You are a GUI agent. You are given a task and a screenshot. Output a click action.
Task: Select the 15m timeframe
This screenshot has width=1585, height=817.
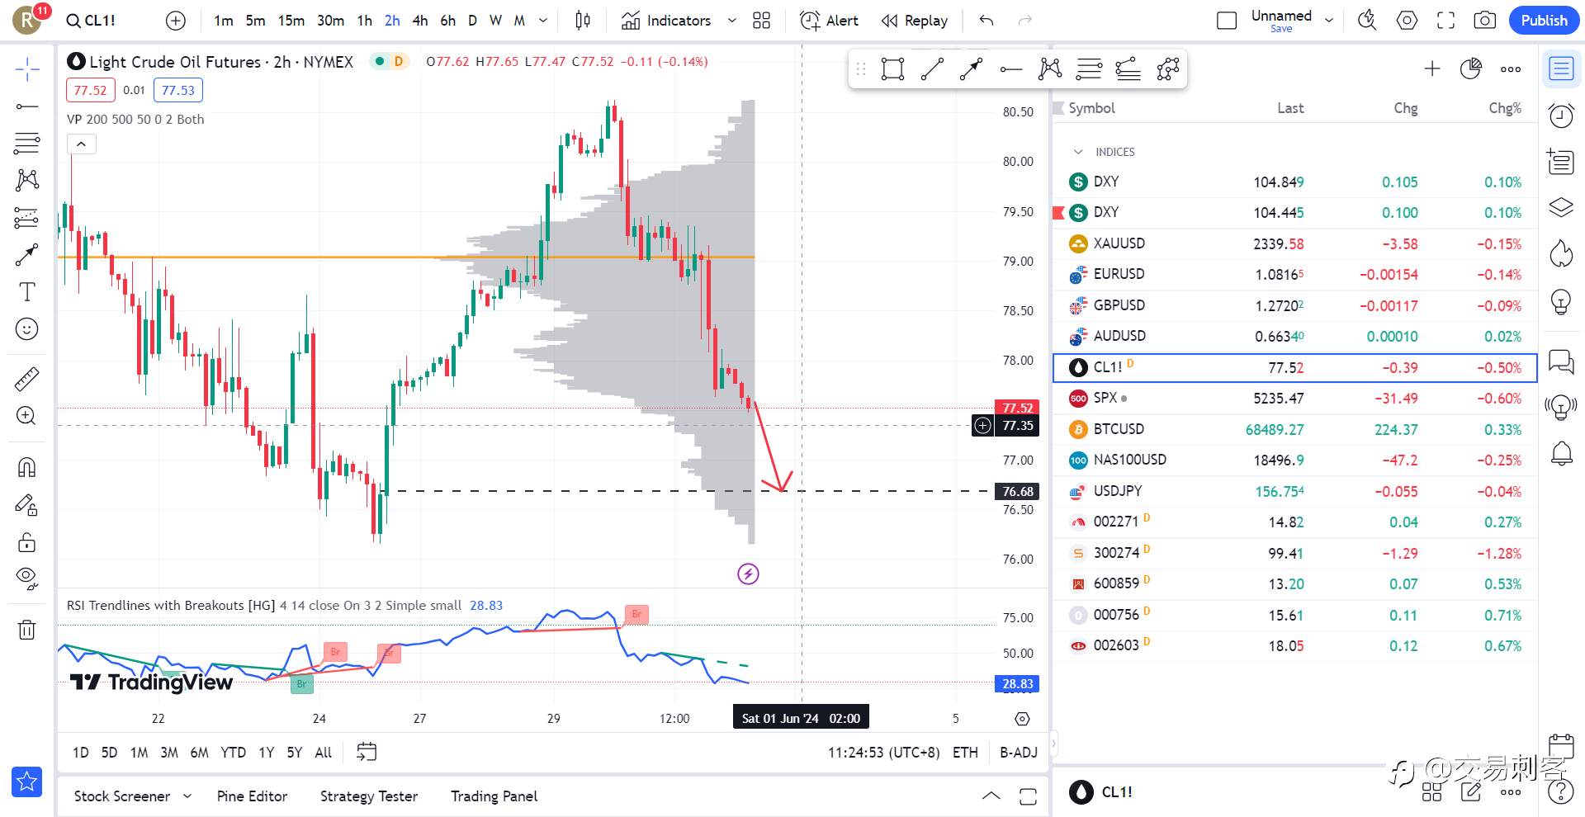(291, 21)
